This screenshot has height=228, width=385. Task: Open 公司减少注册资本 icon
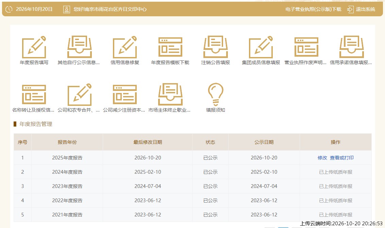click(125, 95)
